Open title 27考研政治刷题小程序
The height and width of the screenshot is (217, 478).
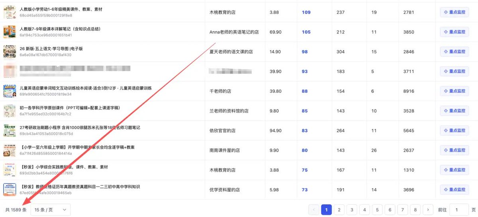click(80, 127)
